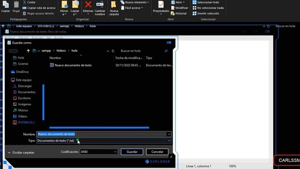Image resolution: width=300 pixels, height=169 pixels.
Task: Click the Nueva carpeta icon
Action: pos(113,5)
